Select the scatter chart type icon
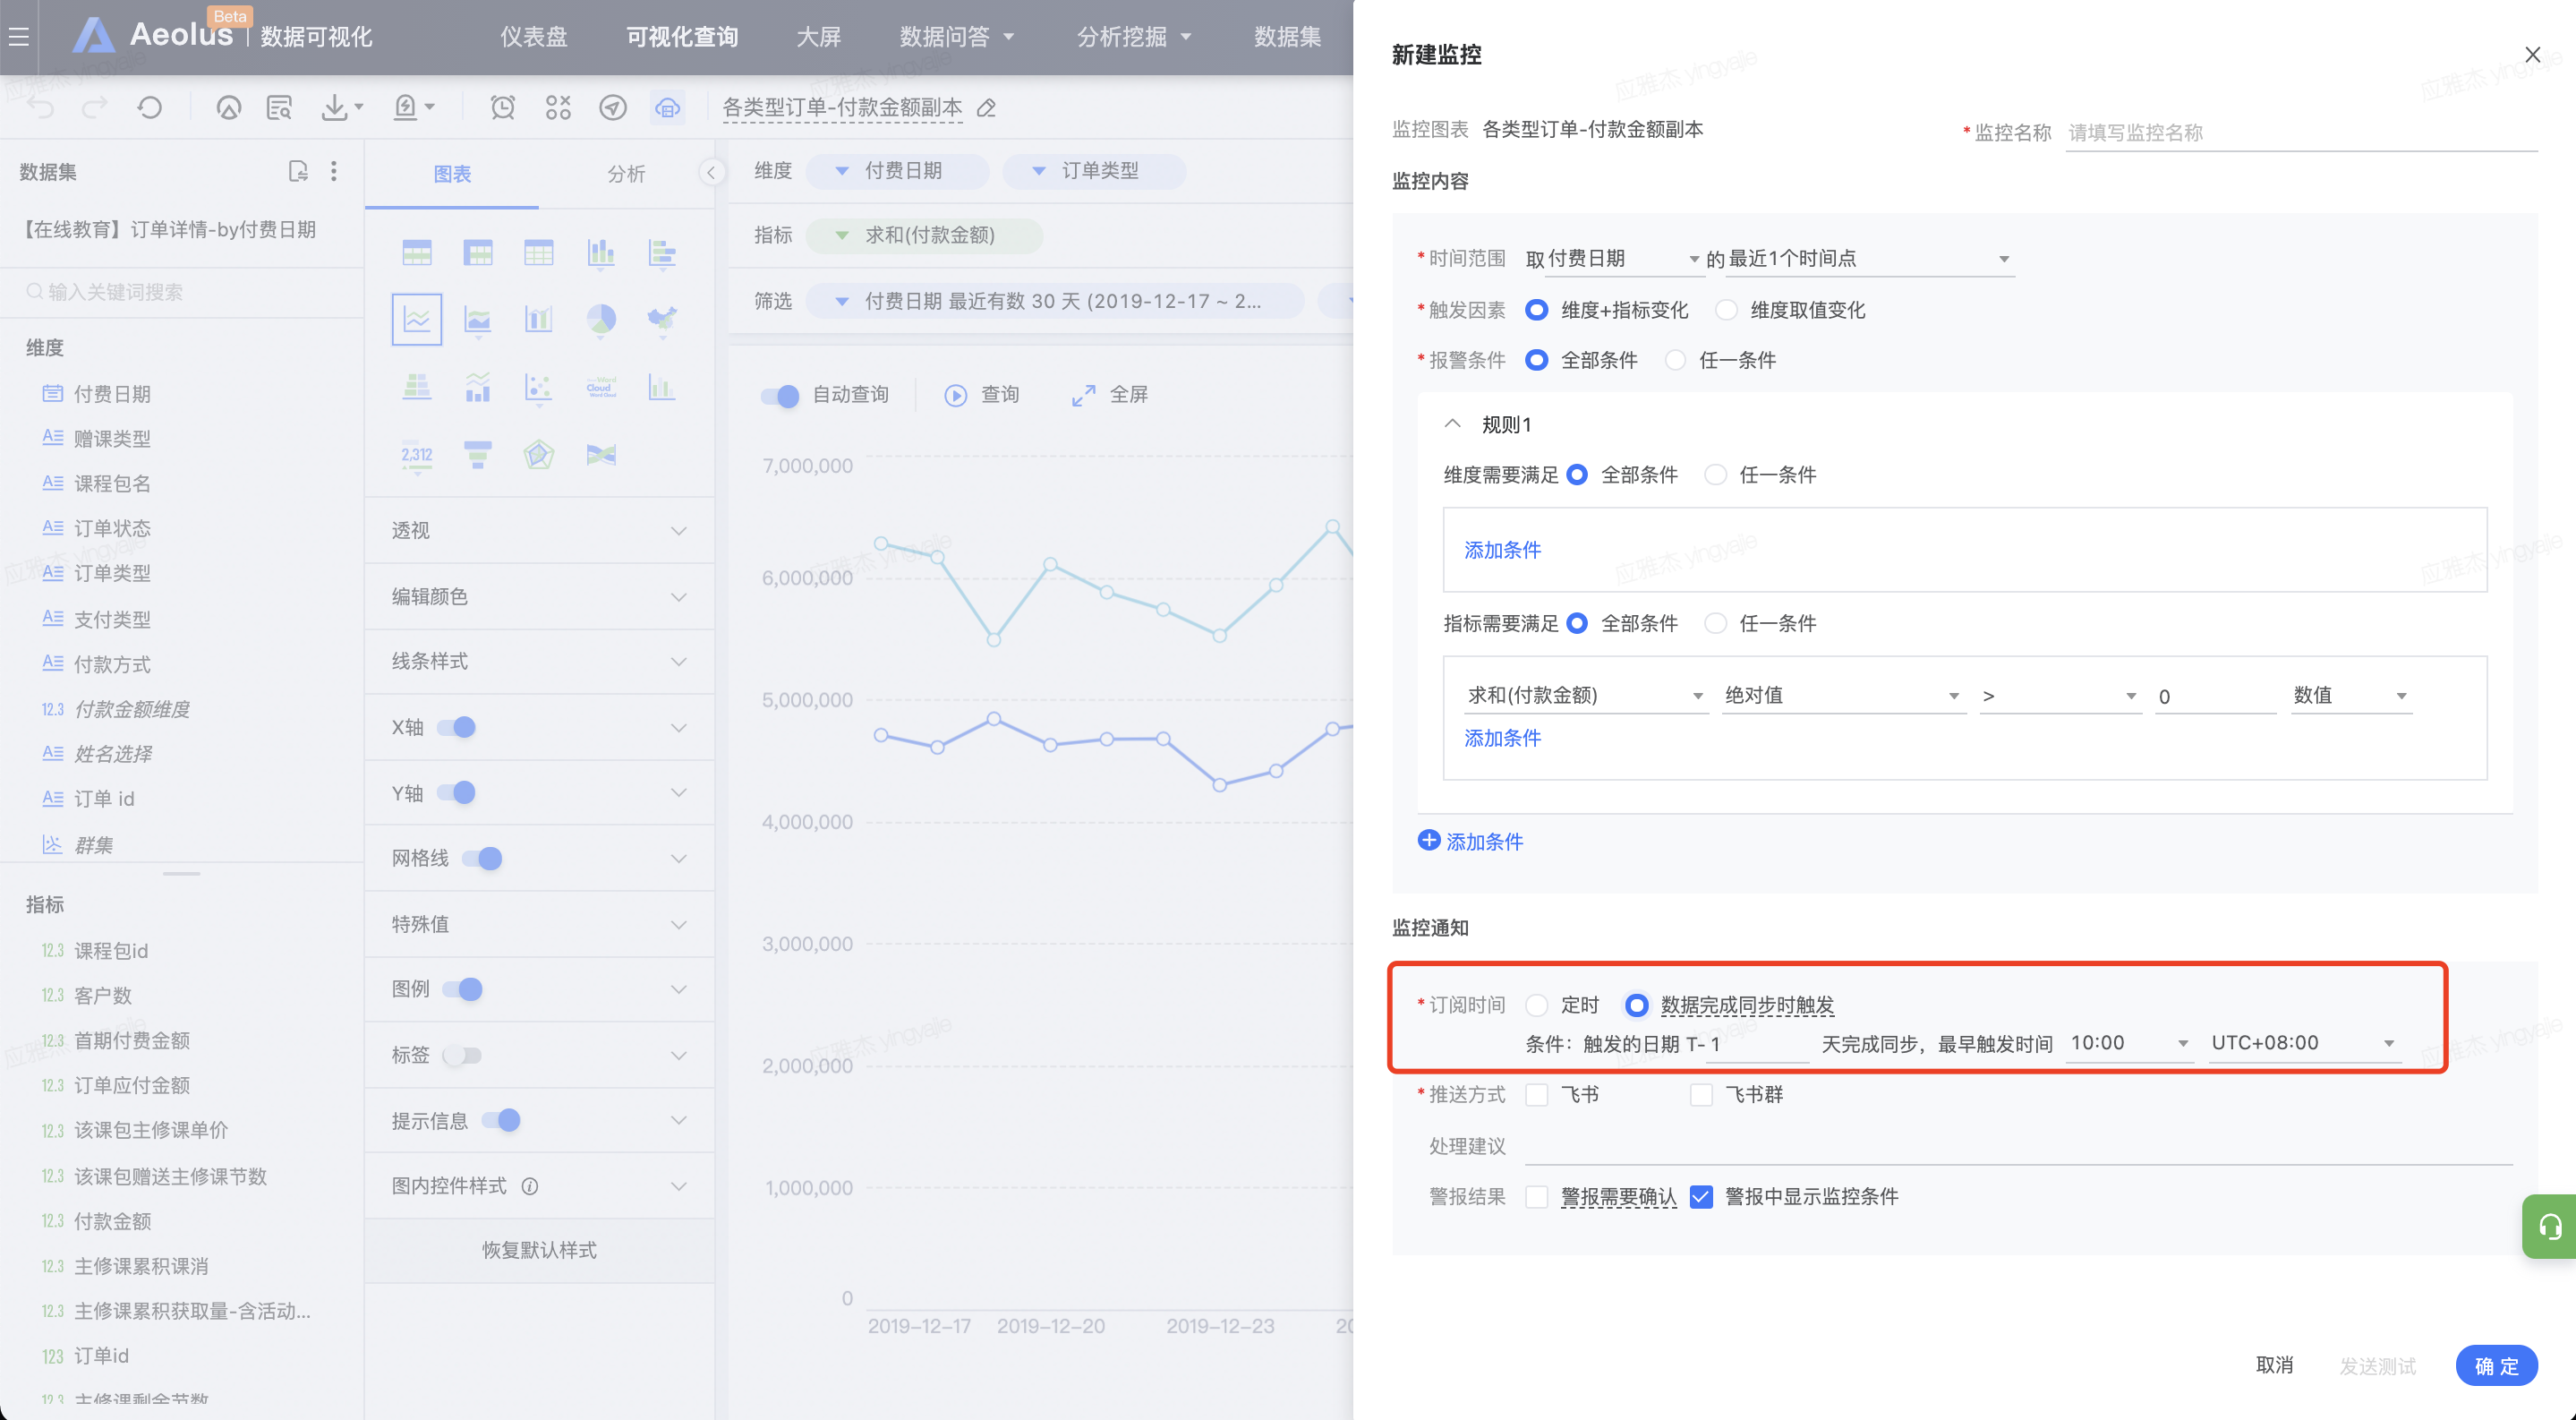 coord(539,388)
